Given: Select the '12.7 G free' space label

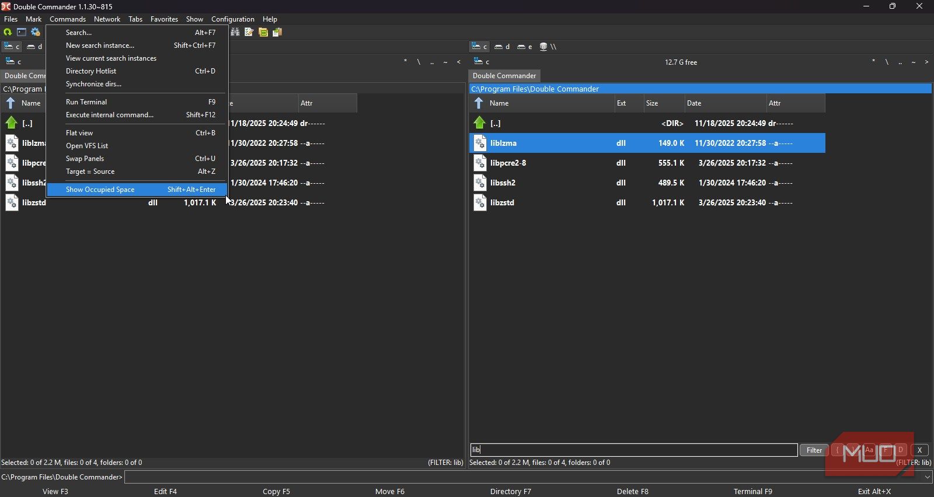Looking at the screenshot, I should 681,62.
